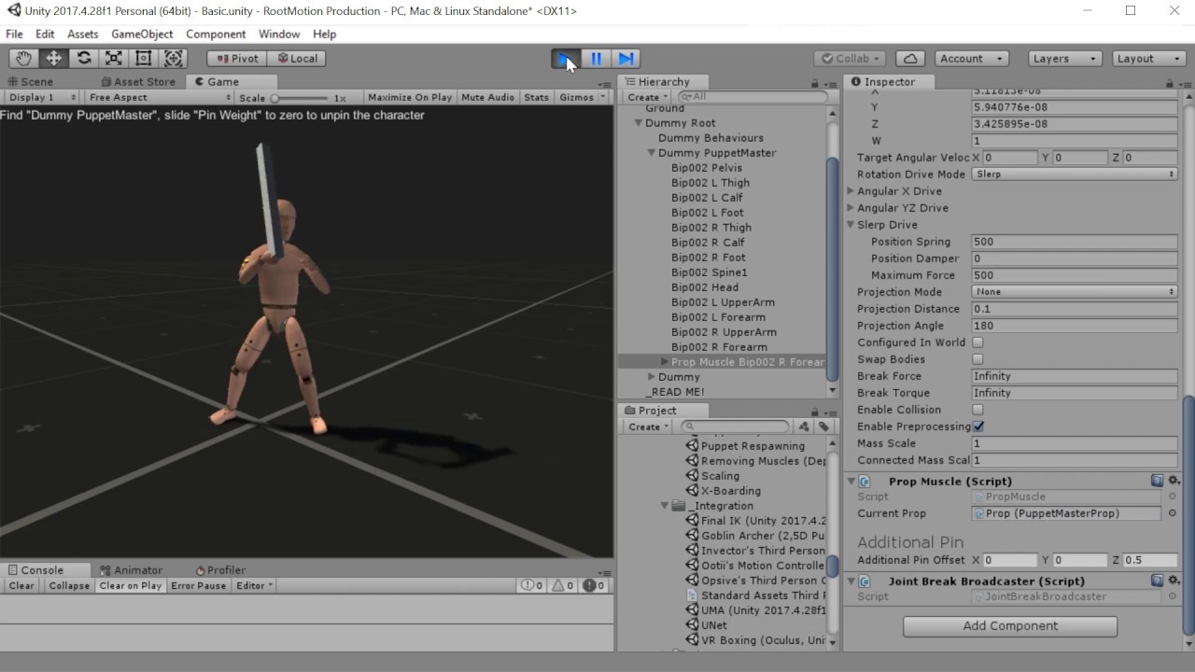Toggle Clear on Play in Console
1195x672 pixels.
point(131,586)
